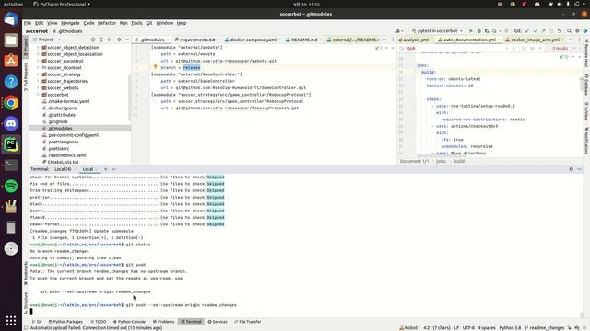Viewport: 590px width, 331px height.
Task: Expand the soccer_pycontrol folder
Action: coord(38,62)
